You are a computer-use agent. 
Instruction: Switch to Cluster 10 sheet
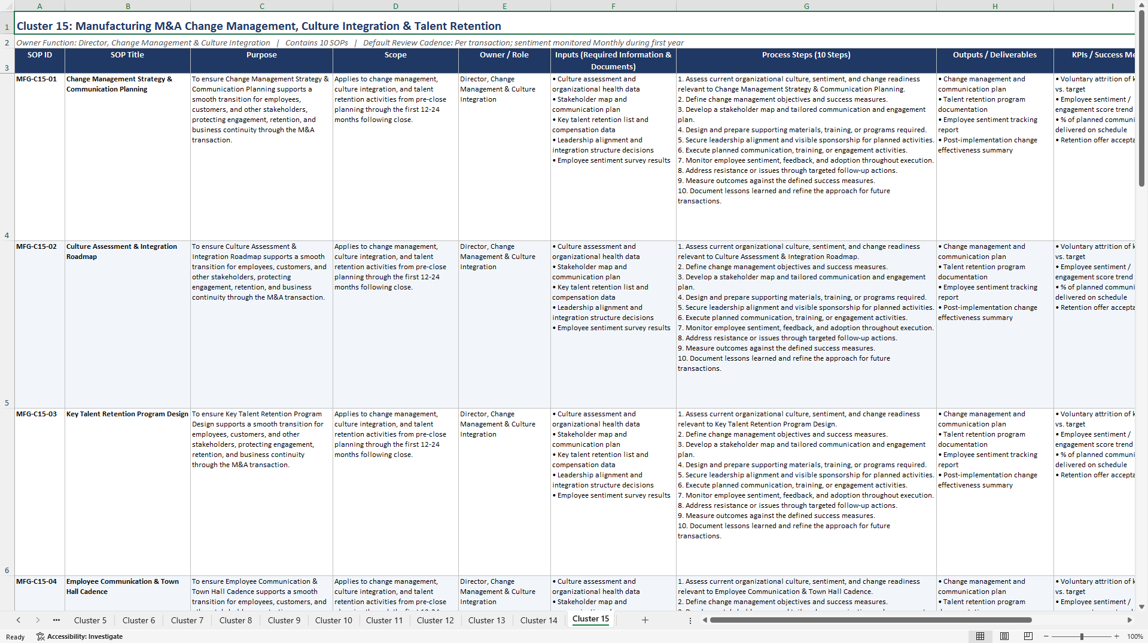coord(334,620)
